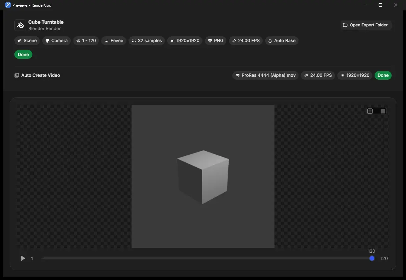Click the ProRes 4444 (Alpha) mov chip
Screen dimensions: 406x280
265,75
